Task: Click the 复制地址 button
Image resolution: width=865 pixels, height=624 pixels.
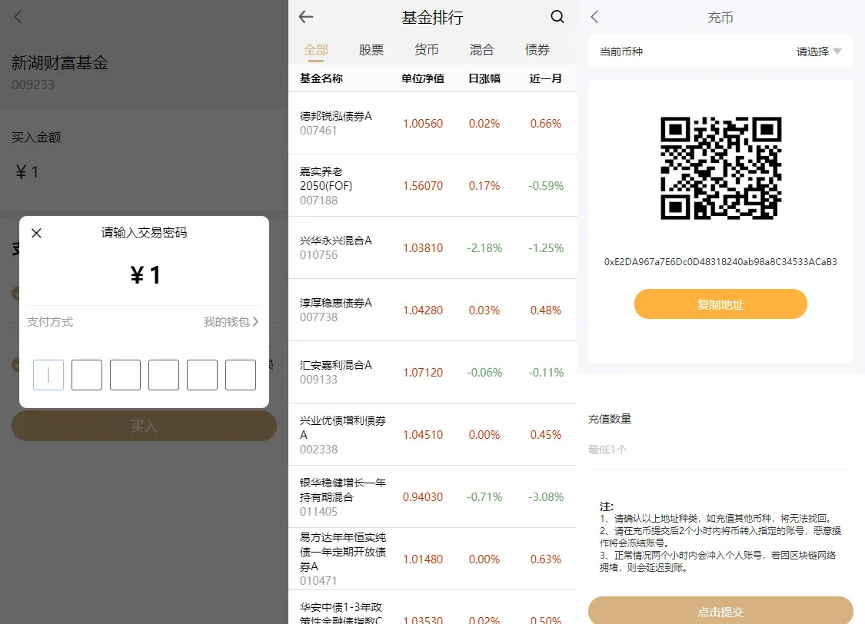Action: point(720,304)
